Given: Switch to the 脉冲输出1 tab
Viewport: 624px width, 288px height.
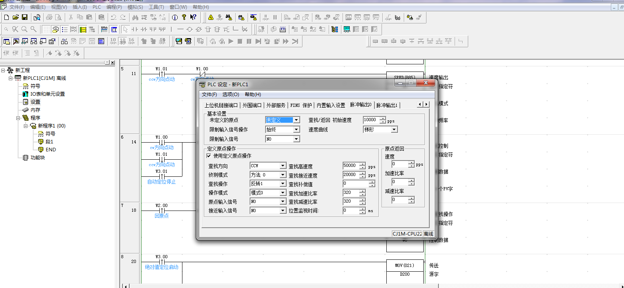Looking at the screenshot, I should point(386,105).
